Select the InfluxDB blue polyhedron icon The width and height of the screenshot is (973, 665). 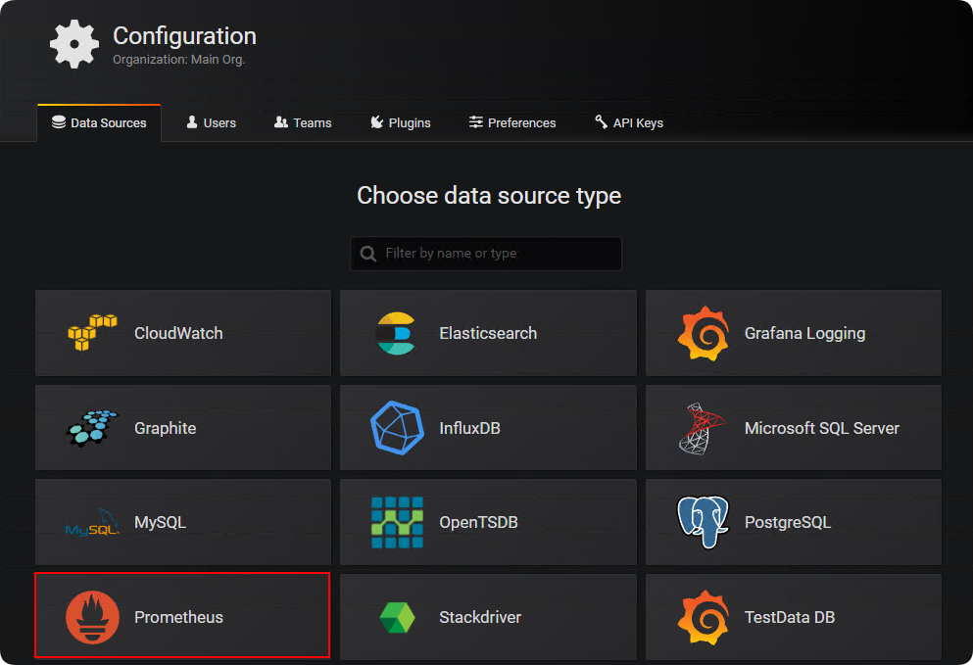click(397, 428)
